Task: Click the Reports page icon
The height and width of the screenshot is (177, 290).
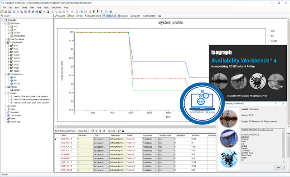Action: pyautogui.click(x=132, y=16)
